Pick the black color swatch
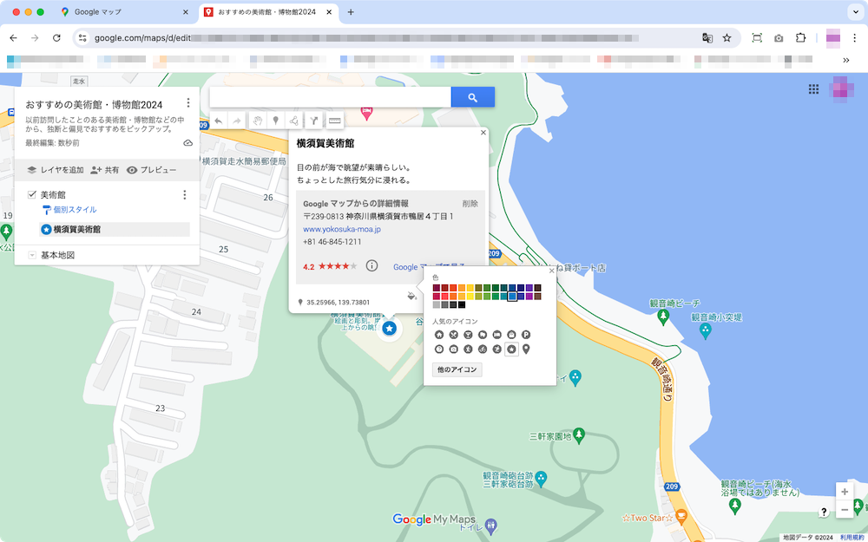Image resolution: width=868 pixels, height=542 pixels. 462,304
